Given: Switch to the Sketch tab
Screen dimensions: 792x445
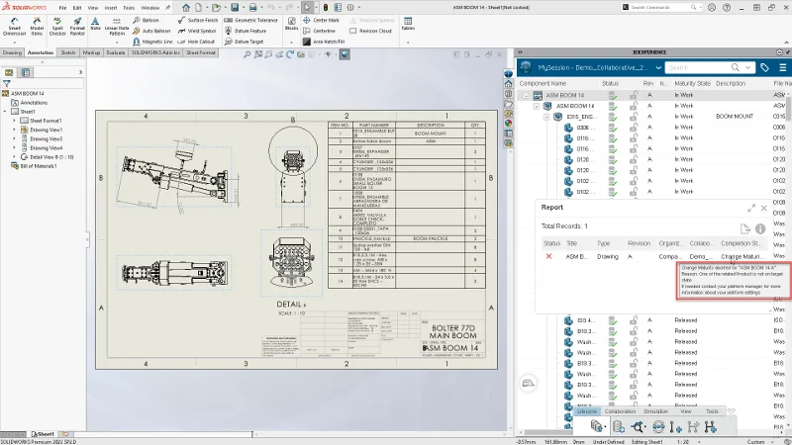Looking at the screenshot, I should (68, 52).
